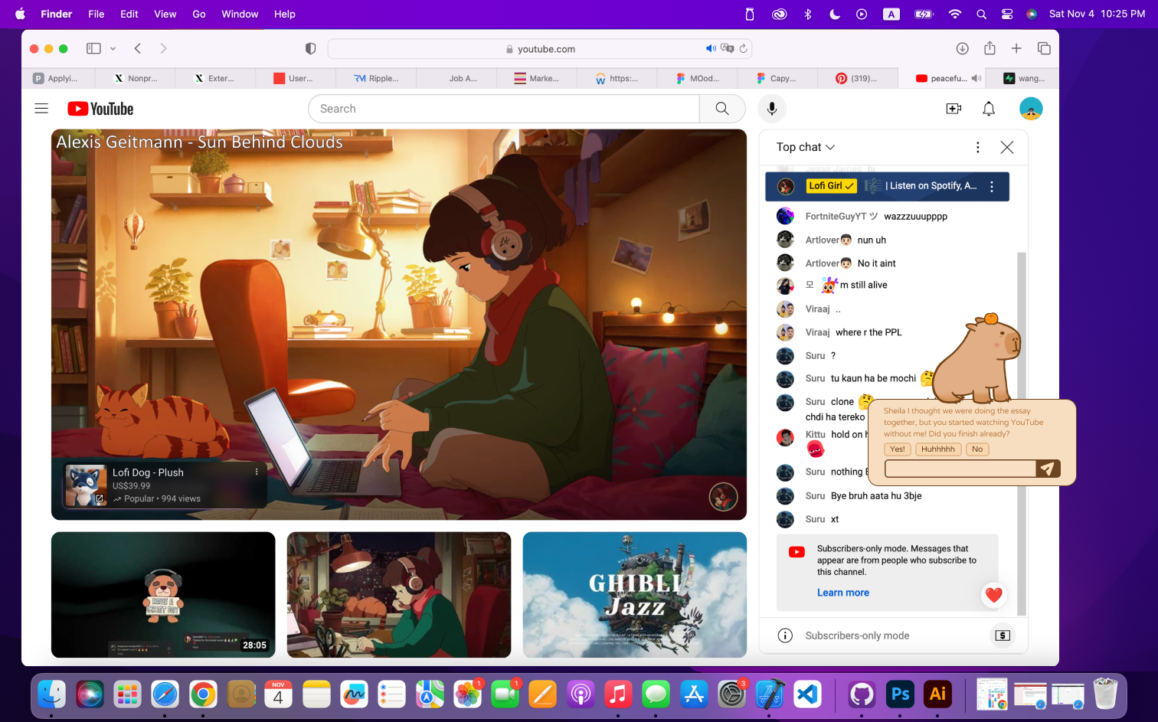
Task: Open Lofi Dog Plush product options
Action: (257, 472)
